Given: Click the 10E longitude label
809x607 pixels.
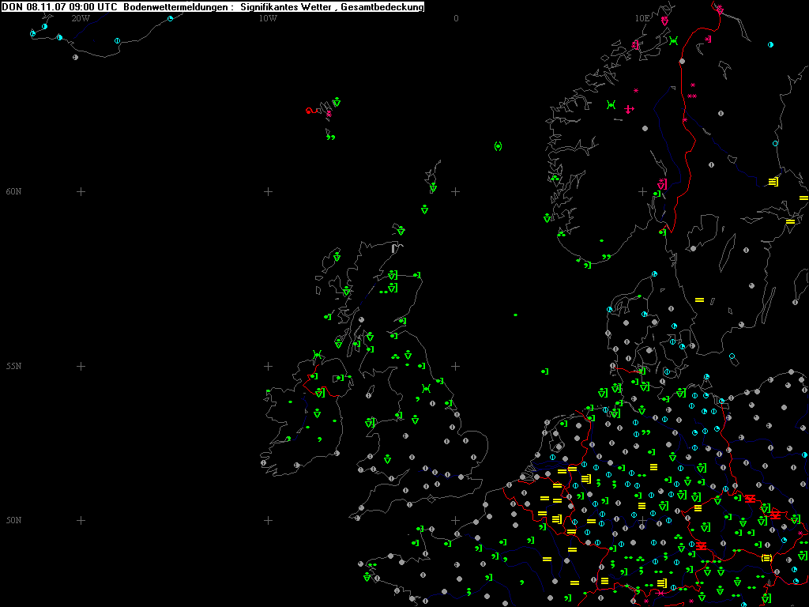Looking at the screenshot, I should pyautogui.click(x=642, y=18).
